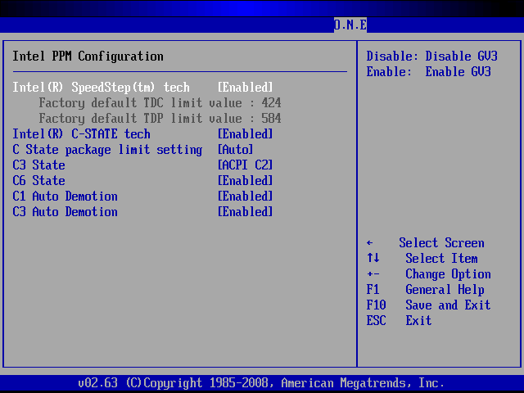Select Intel(R) C-STATE tech setting
This screenshot has width=524, height=393.
click(x=82, y=134)
